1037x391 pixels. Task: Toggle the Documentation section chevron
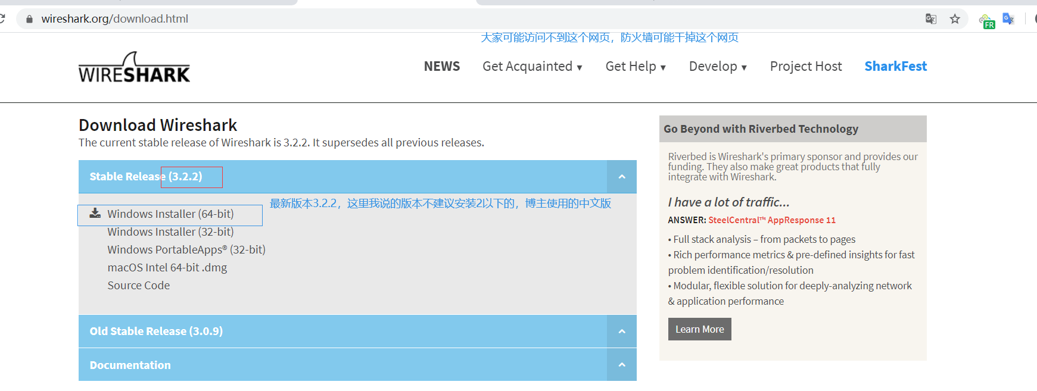[x=622, y=365]
